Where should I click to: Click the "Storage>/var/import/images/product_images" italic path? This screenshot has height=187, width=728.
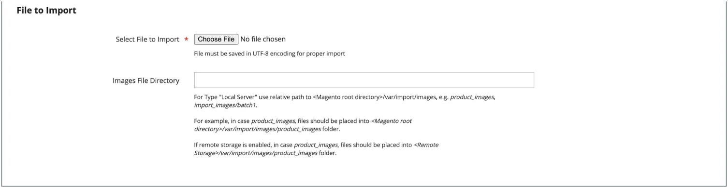tap(256, 153)
